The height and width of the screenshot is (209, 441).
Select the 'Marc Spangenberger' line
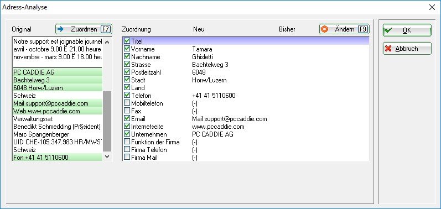[x=58, y=134]
